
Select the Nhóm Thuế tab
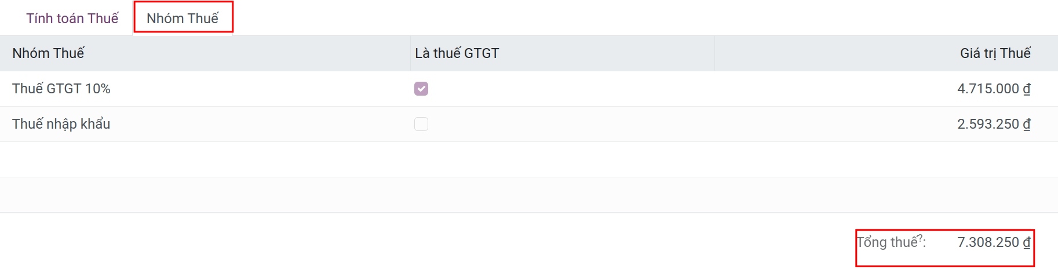(183, 19)
